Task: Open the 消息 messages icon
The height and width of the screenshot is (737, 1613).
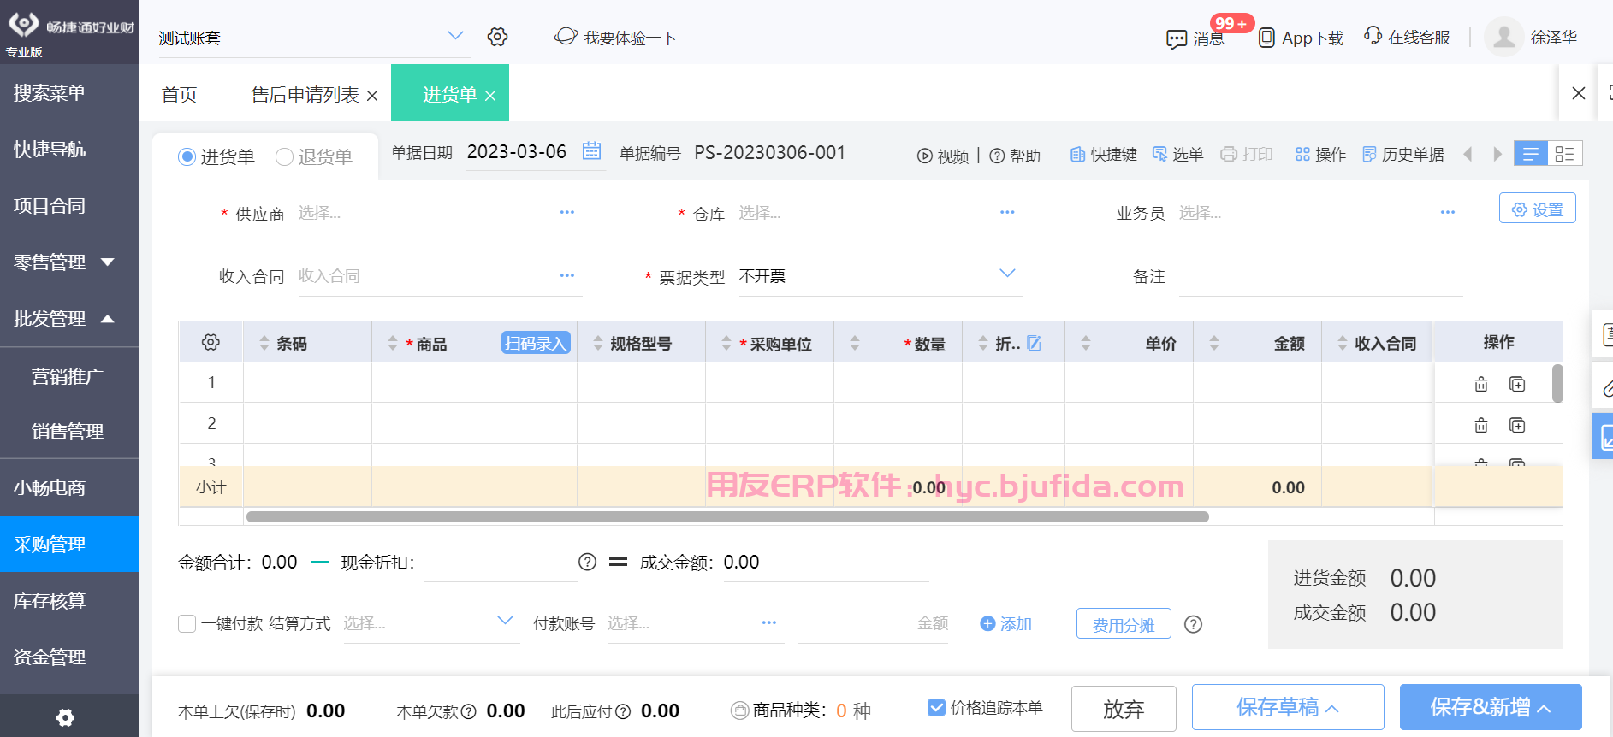Action: pyautogui.click(x=1177, y=39)
